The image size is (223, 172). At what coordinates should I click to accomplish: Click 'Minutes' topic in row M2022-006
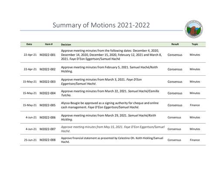tap(195, 118)
